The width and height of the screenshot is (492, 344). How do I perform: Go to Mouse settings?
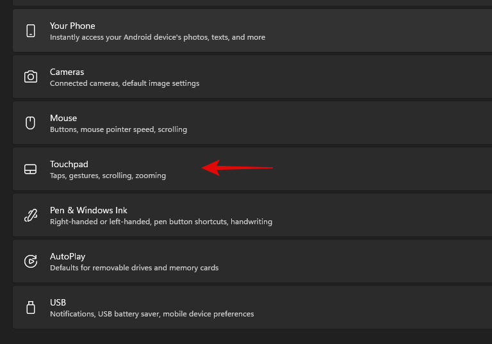pos(63,118)
